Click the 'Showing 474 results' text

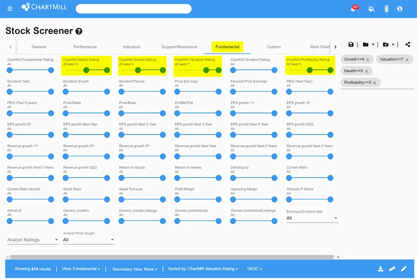coord(33,269)
